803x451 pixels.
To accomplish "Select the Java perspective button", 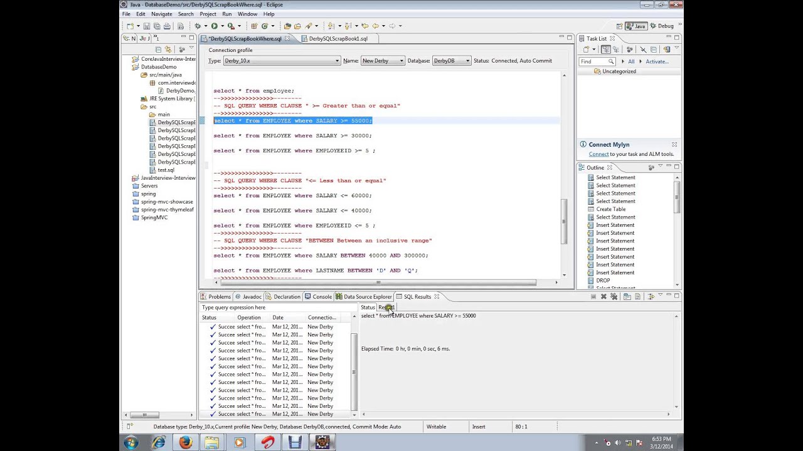I will tap(635, 26).
